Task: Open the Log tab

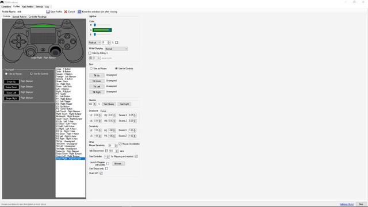Action: 47,6
